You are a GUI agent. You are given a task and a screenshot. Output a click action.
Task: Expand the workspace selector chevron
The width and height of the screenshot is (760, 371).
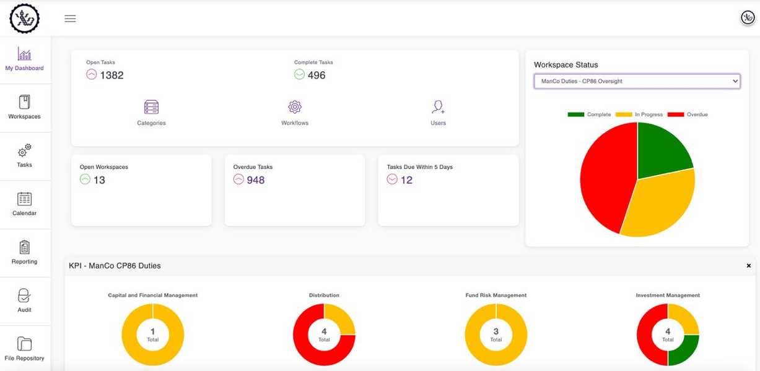[x=735, y=80]
